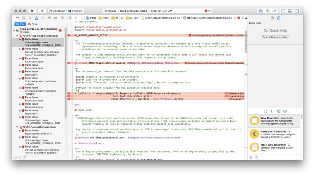Screen dimensions: 315x177
Task: Click the Build Failed activity status
Action: click(138, 11)
